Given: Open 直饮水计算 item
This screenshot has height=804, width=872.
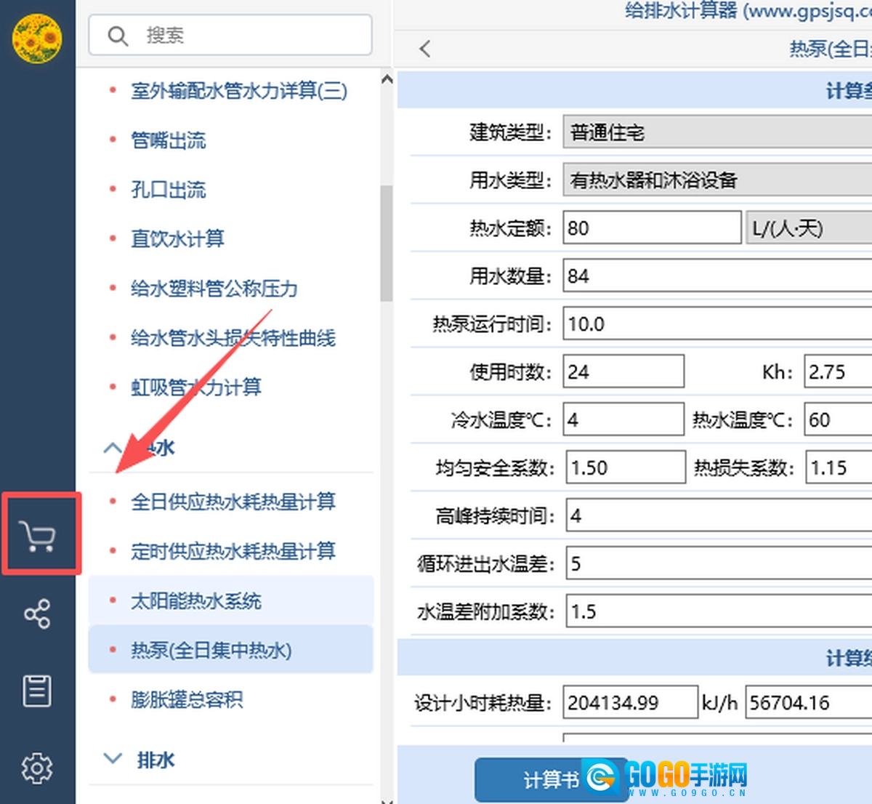Looking at the screenshot, I should click(177, 238).
